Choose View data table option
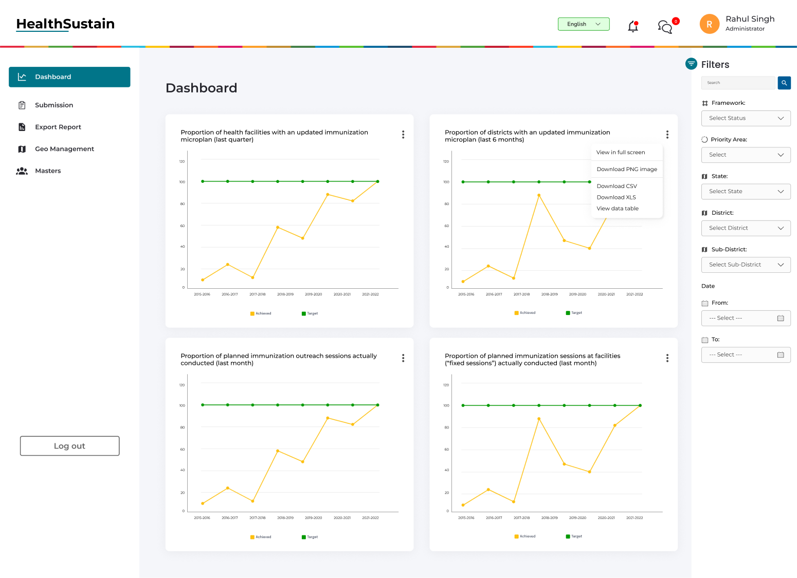797x578 pixels. 618,209
